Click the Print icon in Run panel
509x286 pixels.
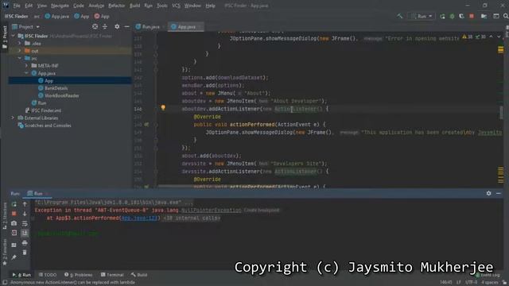coord(25,242)
